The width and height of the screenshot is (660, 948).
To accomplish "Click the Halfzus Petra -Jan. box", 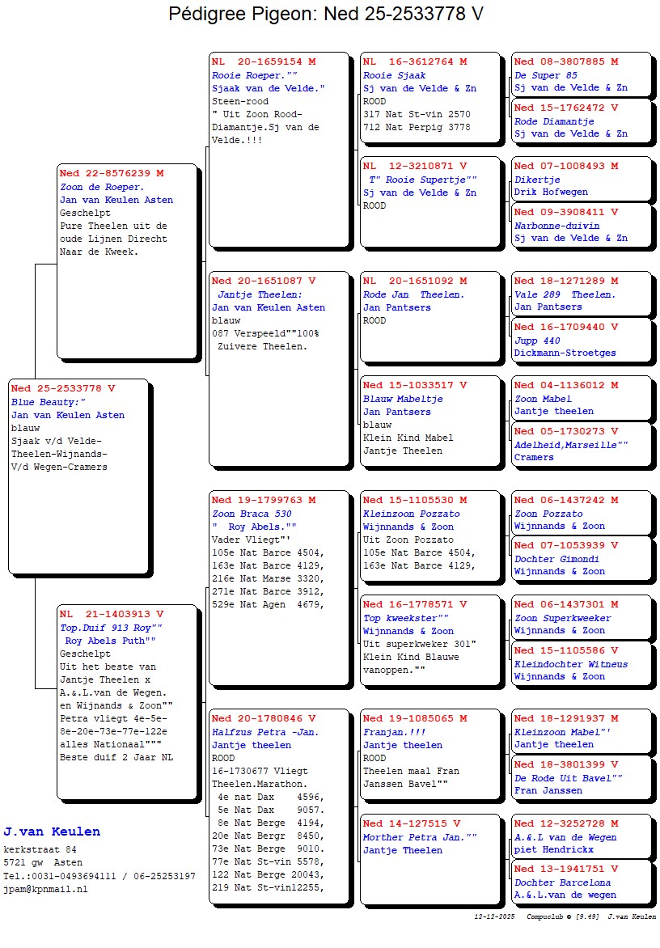I will [278, 806].
